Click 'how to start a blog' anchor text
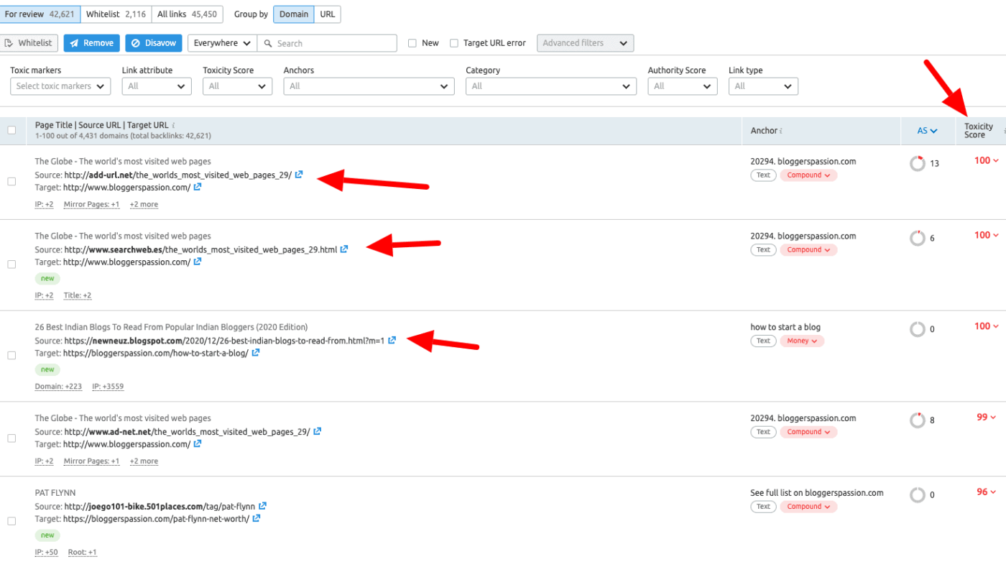 coord(785,327)
